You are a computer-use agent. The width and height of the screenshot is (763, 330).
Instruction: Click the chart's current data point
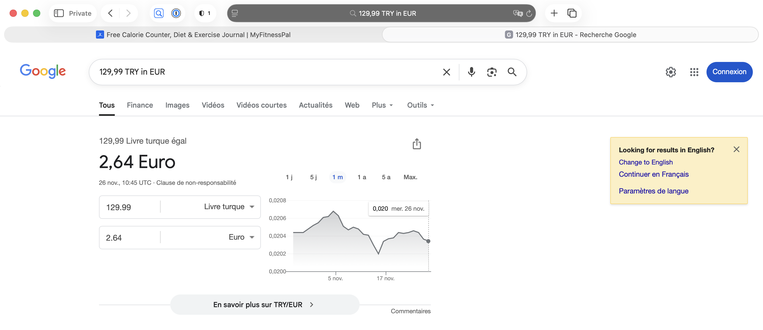[x=428, y=241]
